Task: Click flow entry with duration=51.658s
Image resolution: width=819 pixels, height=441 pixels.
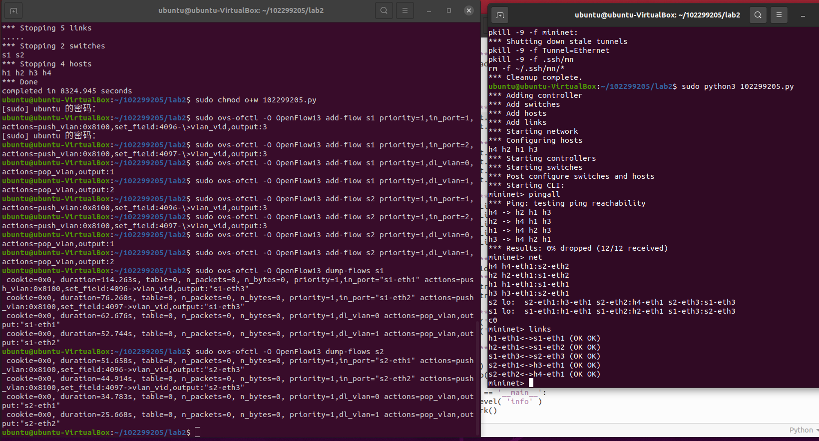Action: (x=238, y=365)
